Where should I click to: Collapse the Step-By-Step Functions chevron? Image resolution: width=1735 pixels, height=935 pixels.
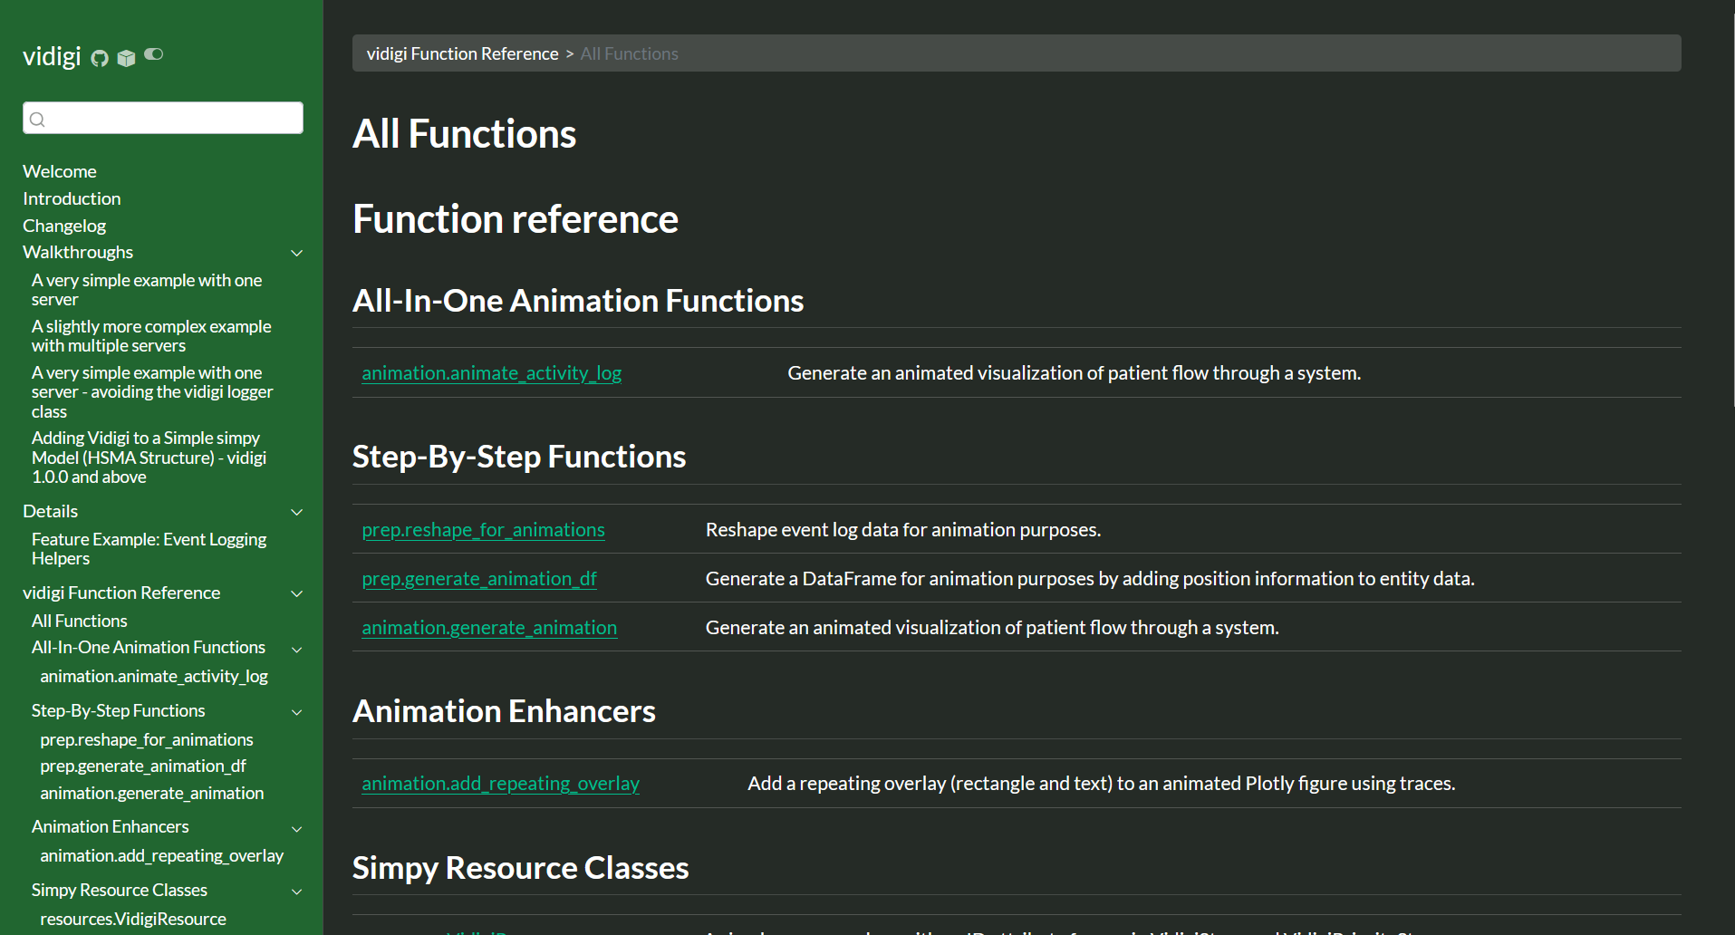pyautogui.click(x=296, y=711)
